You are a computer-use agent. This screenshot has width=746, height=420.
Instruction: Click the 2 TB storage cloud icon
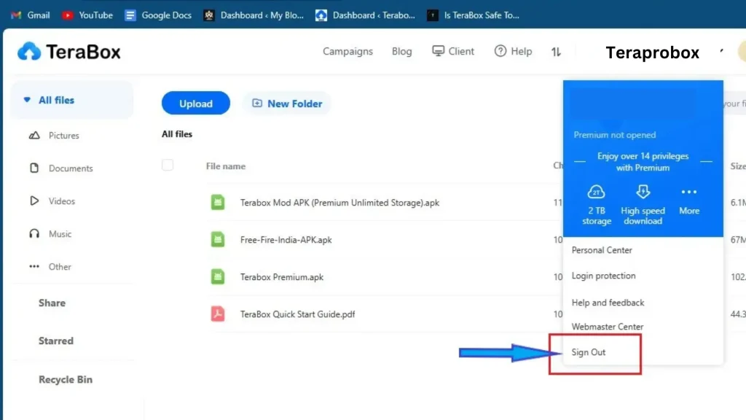point(597,192)
